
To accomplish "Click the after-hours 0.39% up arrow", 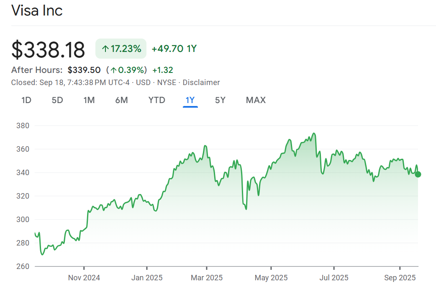I will [113, 70].
